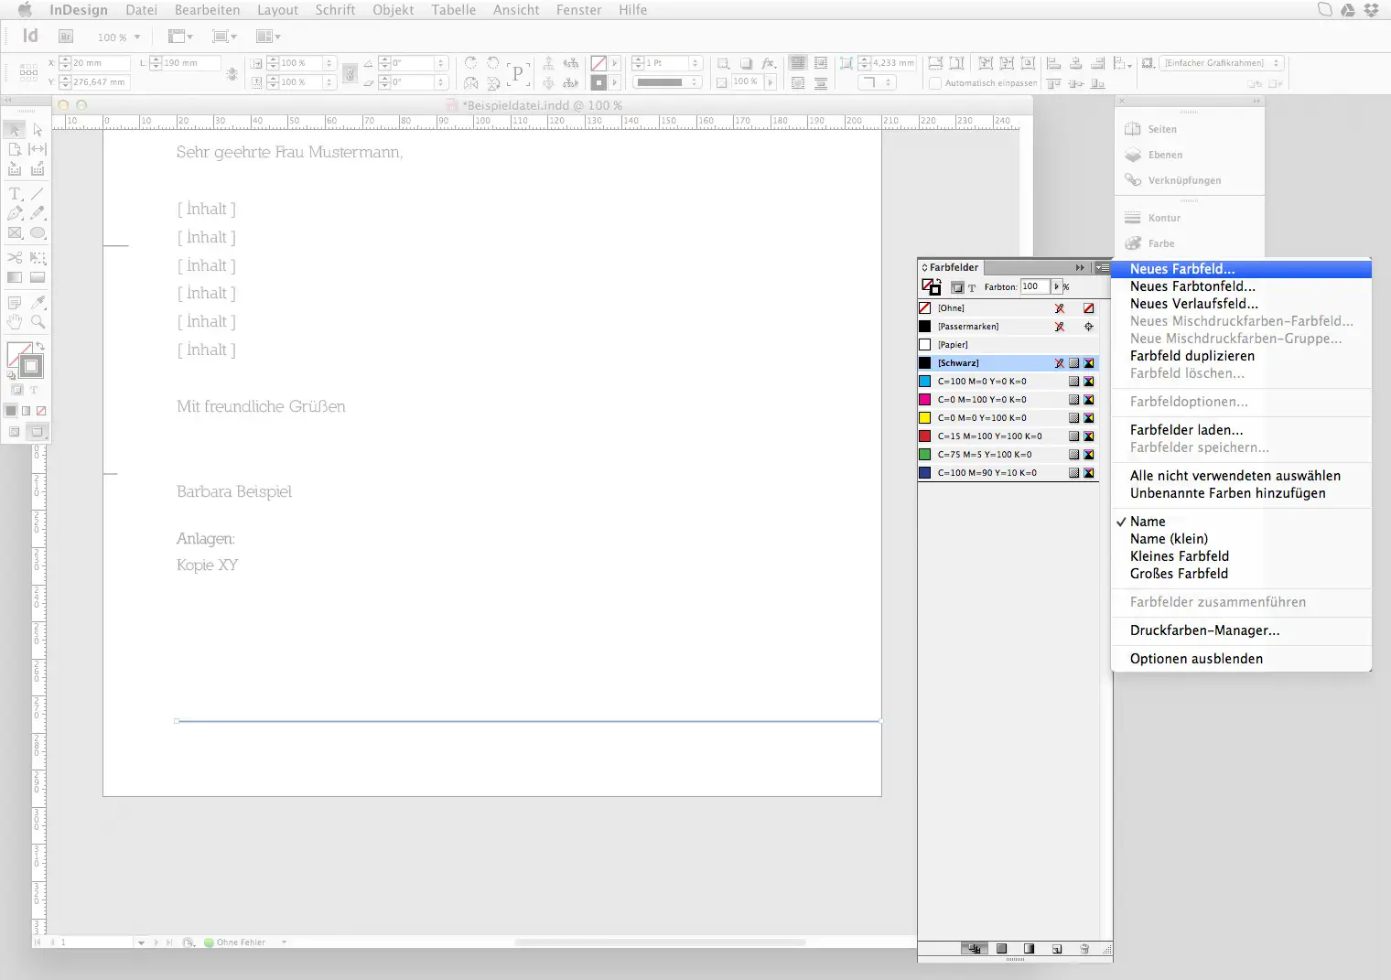
Task: Select the Zoom tool
Action: (x=38, y=321)
